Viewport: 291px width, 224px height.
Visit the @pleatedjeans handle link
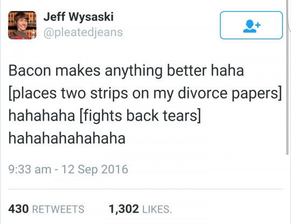click(83, 32)
